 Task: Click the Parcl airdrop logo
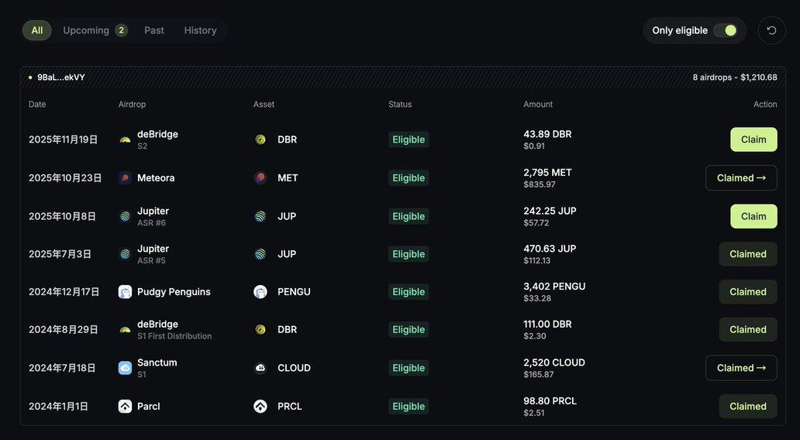tap(125, 406)
